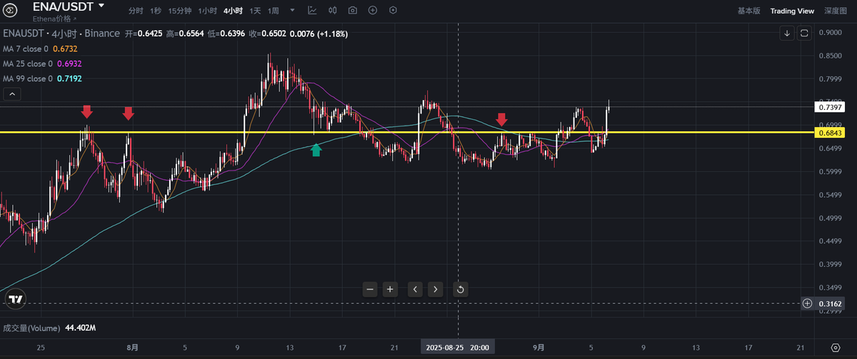Expand more time interval options arrow

293,11
